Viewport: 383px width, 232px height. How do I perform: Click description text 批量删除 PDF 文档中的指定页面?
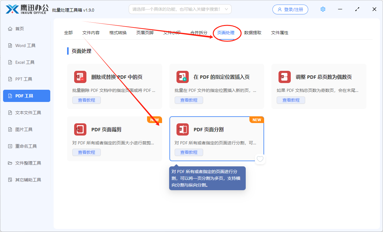114,91
